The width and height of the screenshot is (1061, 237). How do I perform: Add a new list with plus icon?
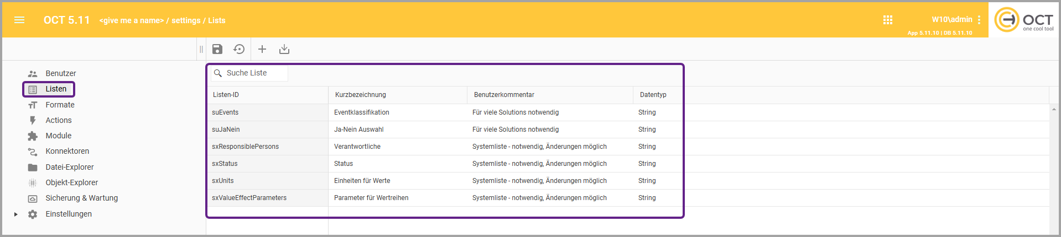coord(262,49)
